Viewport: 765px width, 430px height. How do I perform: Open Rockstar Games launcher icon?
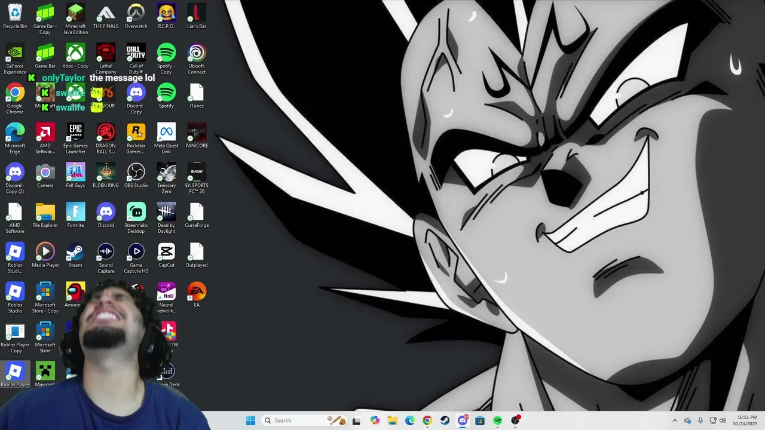pyautogui.click(x=136, y=139)
